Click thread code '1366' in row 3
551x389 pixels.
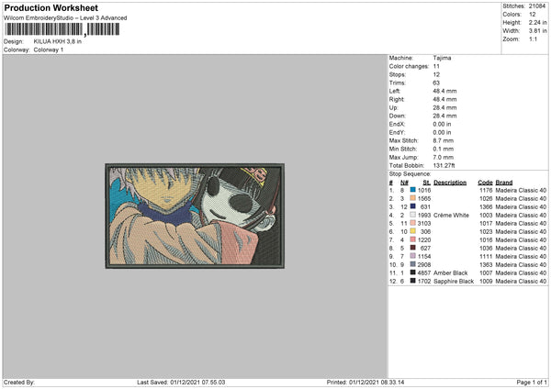point(486,206)
